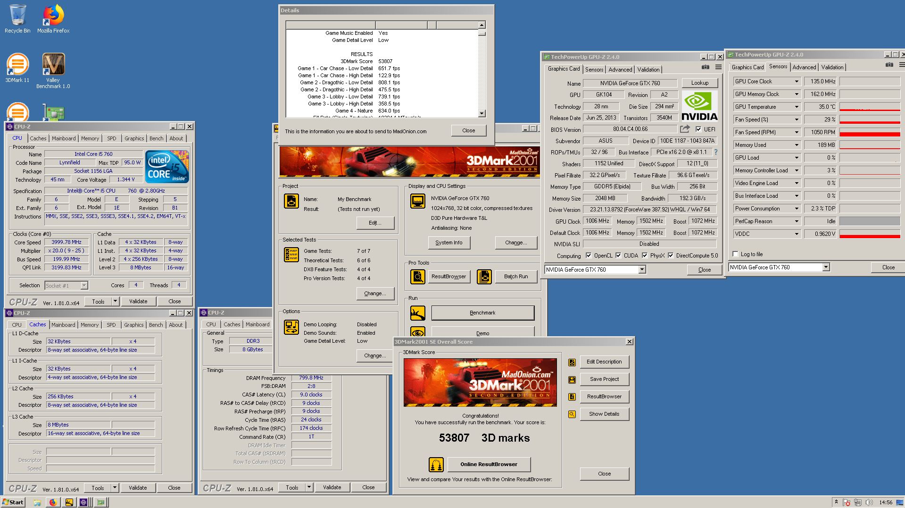Click the Lookup button in GPU-Z
The height and width of the screenshot is (508, 905).
coord(700,83)
